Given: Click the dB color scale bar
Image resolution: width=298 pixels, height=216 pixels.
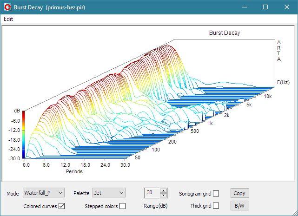Looking at the screenshot, I should [24, 135].
